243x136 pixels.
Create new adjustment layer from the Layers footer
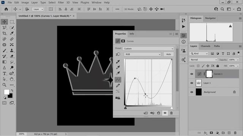pos(217,133)
